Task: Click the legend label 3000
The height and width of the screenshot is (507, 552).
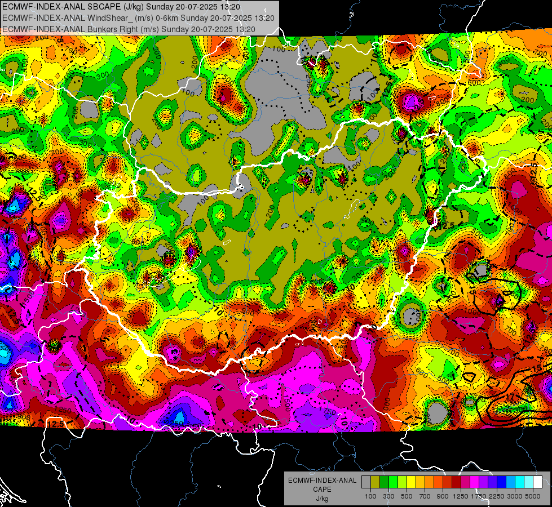Action: (515, 496)
